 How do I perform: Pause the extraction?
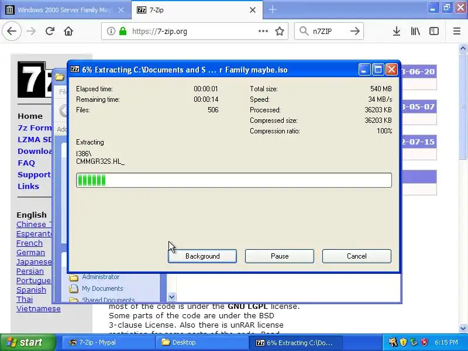tap(280, 256)
